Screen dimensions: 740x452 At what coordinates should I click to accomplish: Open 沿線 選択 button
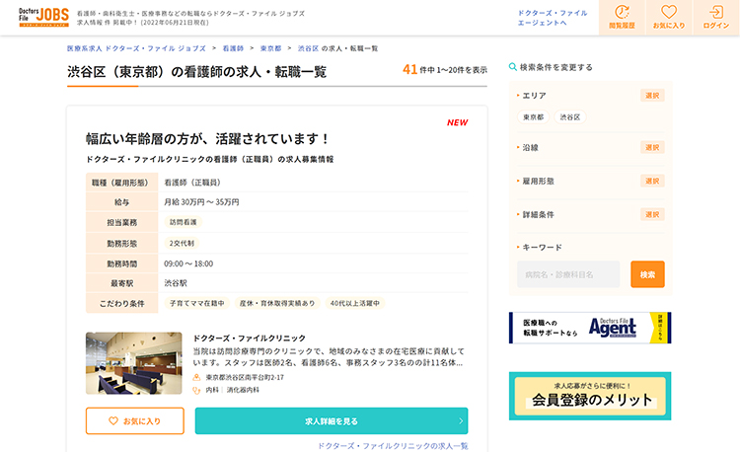click(x=652, y=147)
